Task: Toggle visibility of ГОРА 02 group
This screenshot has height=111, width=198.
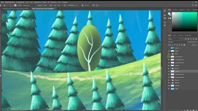Action: (x=169, y=83)
